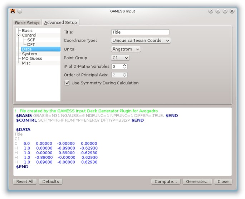
Task: Open the Units dropdown
Action: click(x=126, y=49)
